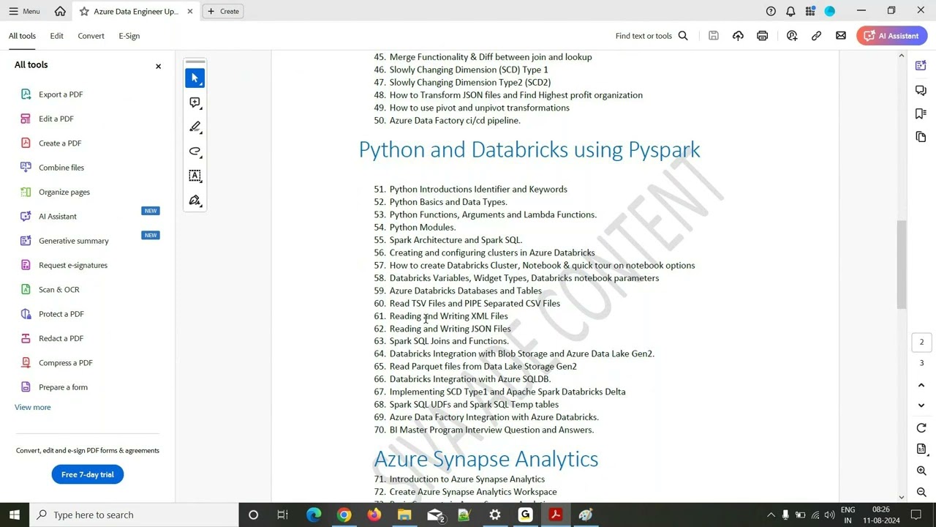Click the upload to cloud icon
This screenshot has height=527, width=936.
(738, 36)
